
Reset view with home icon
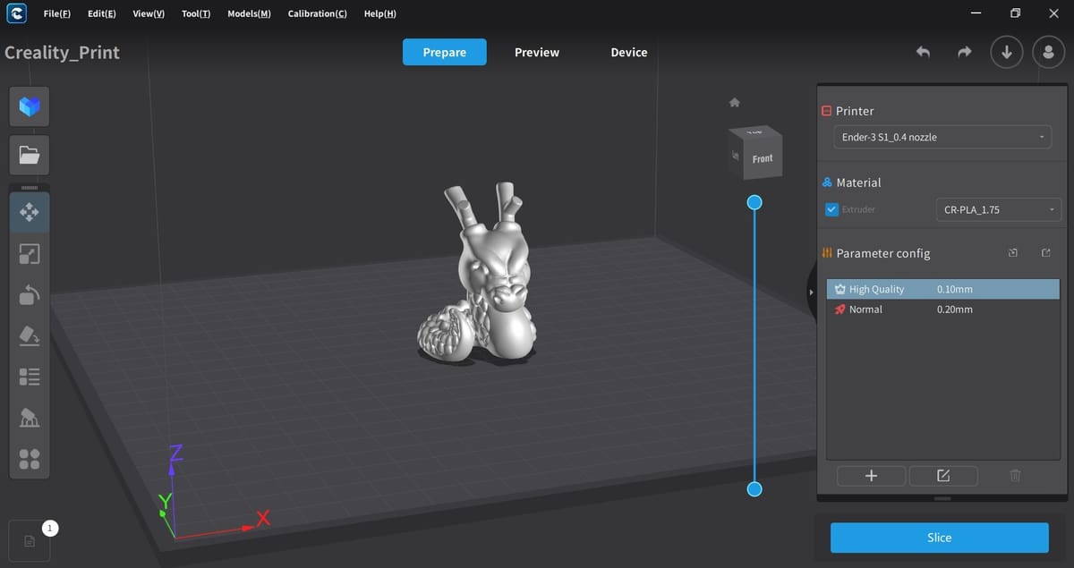click(x=735, y=103)
